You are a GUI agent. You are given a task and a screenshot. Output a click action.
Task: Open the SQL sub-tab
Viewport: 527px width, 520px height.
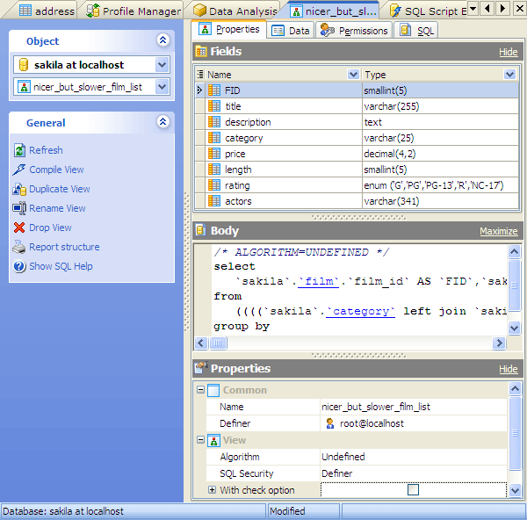416,31
